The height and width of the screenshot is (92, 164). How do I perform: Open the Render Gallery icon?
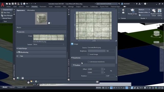tap(159, 10)
